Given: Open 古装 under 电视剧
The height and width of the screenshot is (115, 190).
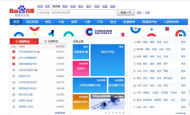Looking at the screenshot, I should (x=161, y=49).
